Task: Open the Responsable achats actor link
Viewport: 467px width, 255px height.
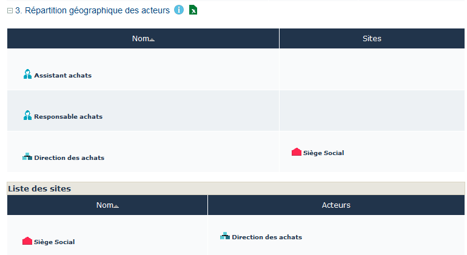Action: click(x=68, y=116)
